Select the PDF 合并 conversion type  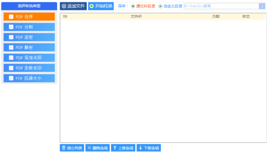point(29,17)
